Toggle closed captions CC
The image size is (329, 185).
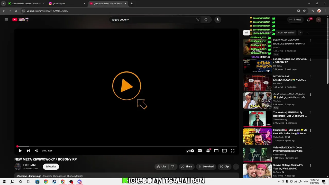[x=200, y=151]
